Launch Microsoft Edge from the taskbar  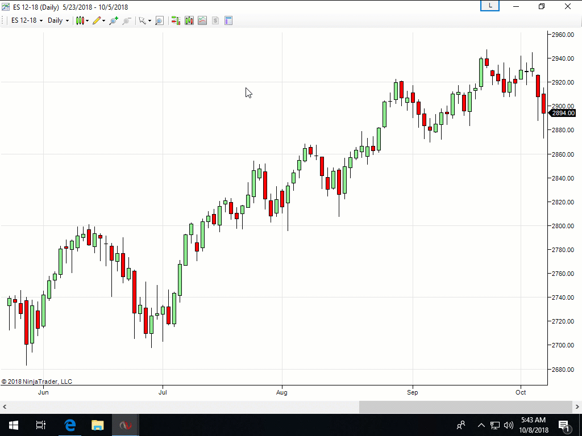[x=70, y=425]
